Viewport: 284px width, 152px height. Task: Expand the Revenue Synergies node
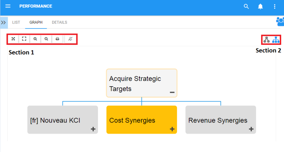coord(251,129)
